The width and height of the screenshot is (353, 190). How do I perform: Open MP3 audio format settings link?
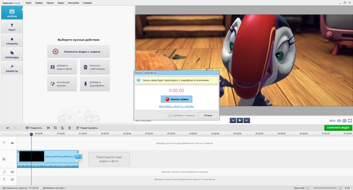[x=176, y=106]
